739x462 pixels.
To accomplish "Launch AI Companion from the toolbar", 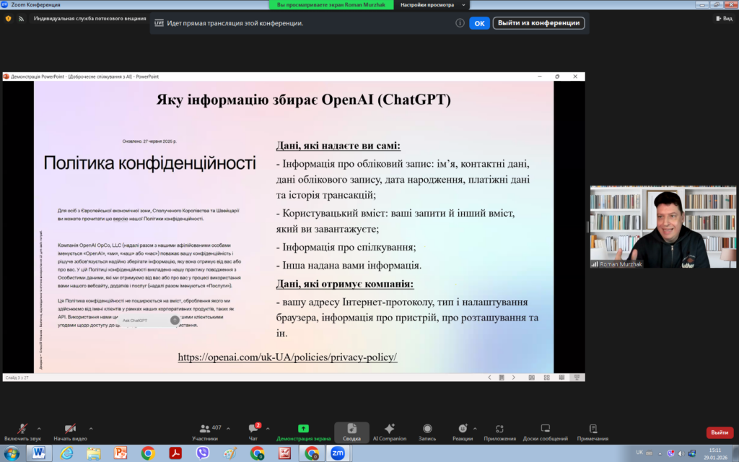I will pyautogui.click(x=390, y=431).
